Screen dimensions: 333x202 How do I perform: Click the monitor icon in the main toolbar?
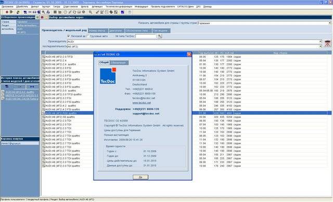pos(79,12)
